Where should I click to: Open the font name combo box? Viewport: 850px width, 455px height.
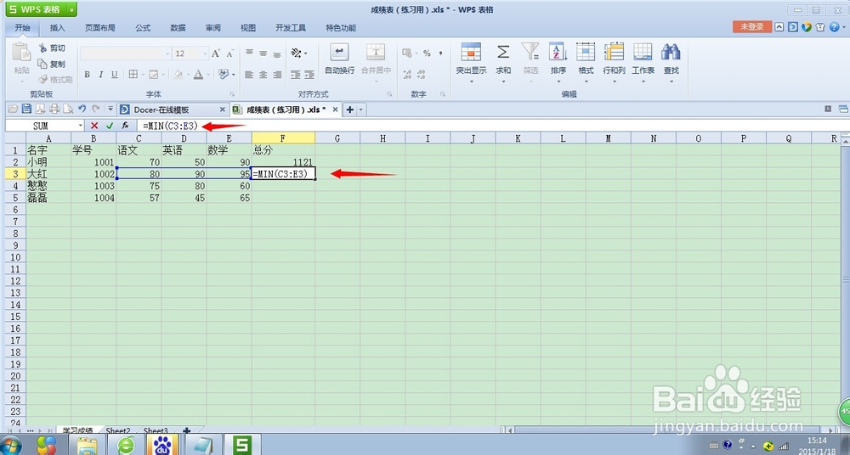pos(126,53)
